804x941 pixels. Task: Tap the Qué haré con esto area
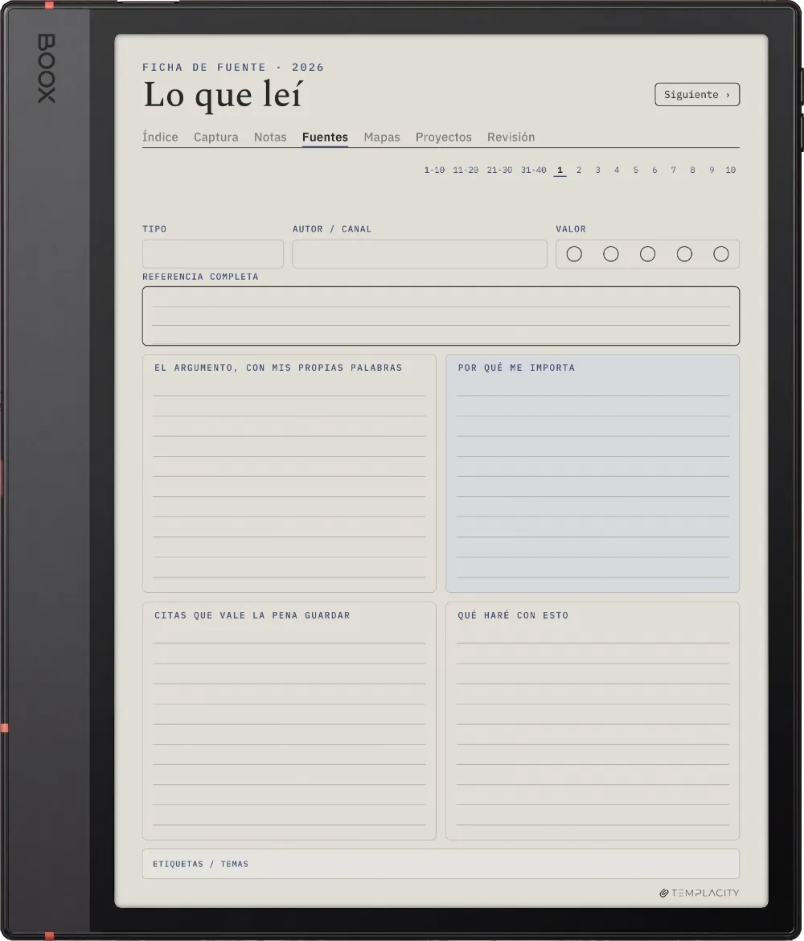593,721
